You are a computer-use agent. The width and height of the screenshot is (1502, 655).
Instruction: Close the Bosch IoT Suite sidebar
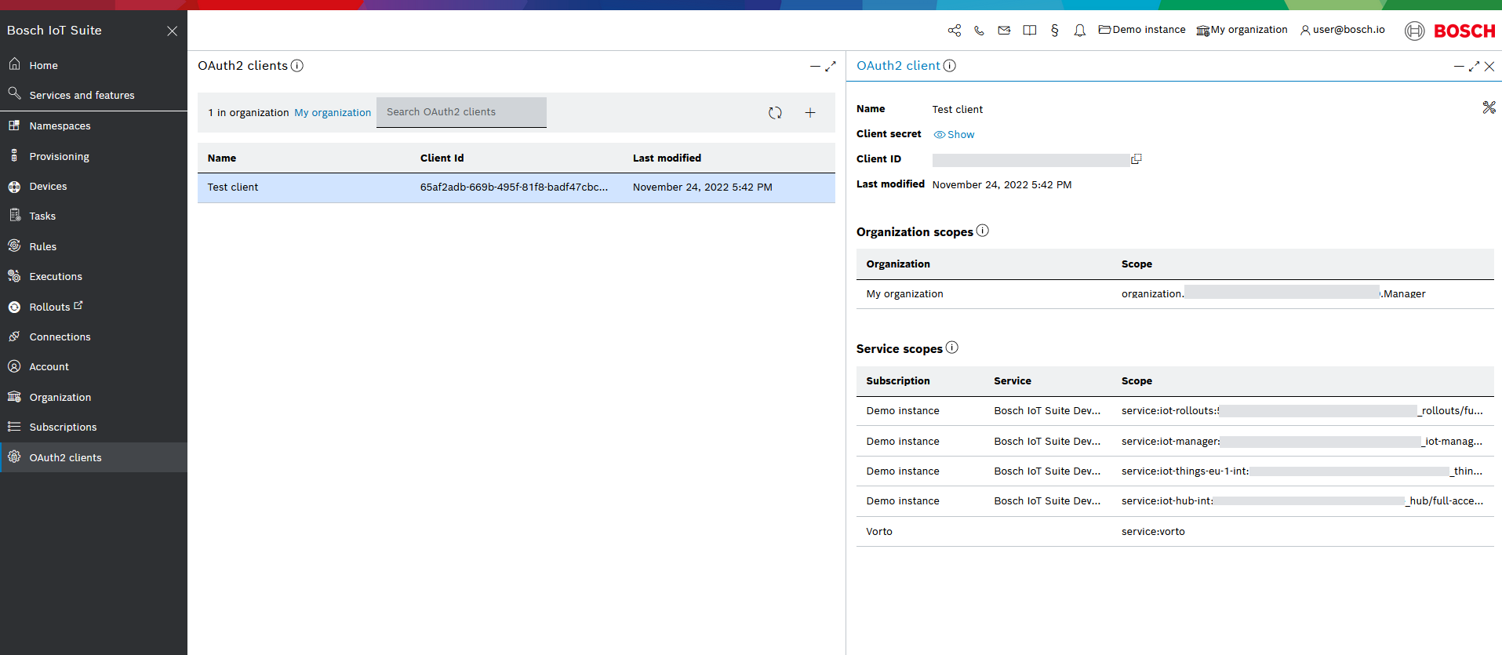point(172,31)
